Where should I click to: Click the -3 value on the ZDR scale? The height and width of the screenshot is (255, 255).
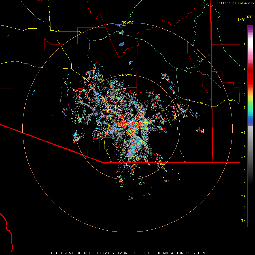click(243, 158)
